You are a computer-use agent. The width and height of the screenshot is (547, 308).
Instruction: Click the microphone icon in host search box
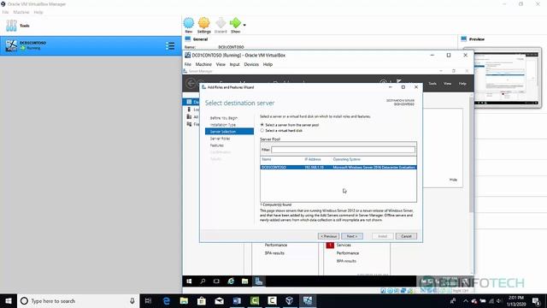(x=132, y=301)
